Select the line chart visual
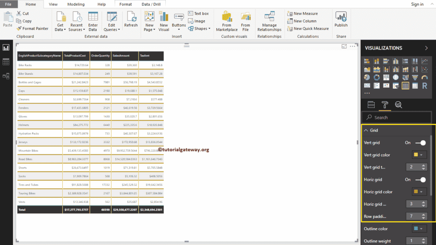 click(425, 61)
